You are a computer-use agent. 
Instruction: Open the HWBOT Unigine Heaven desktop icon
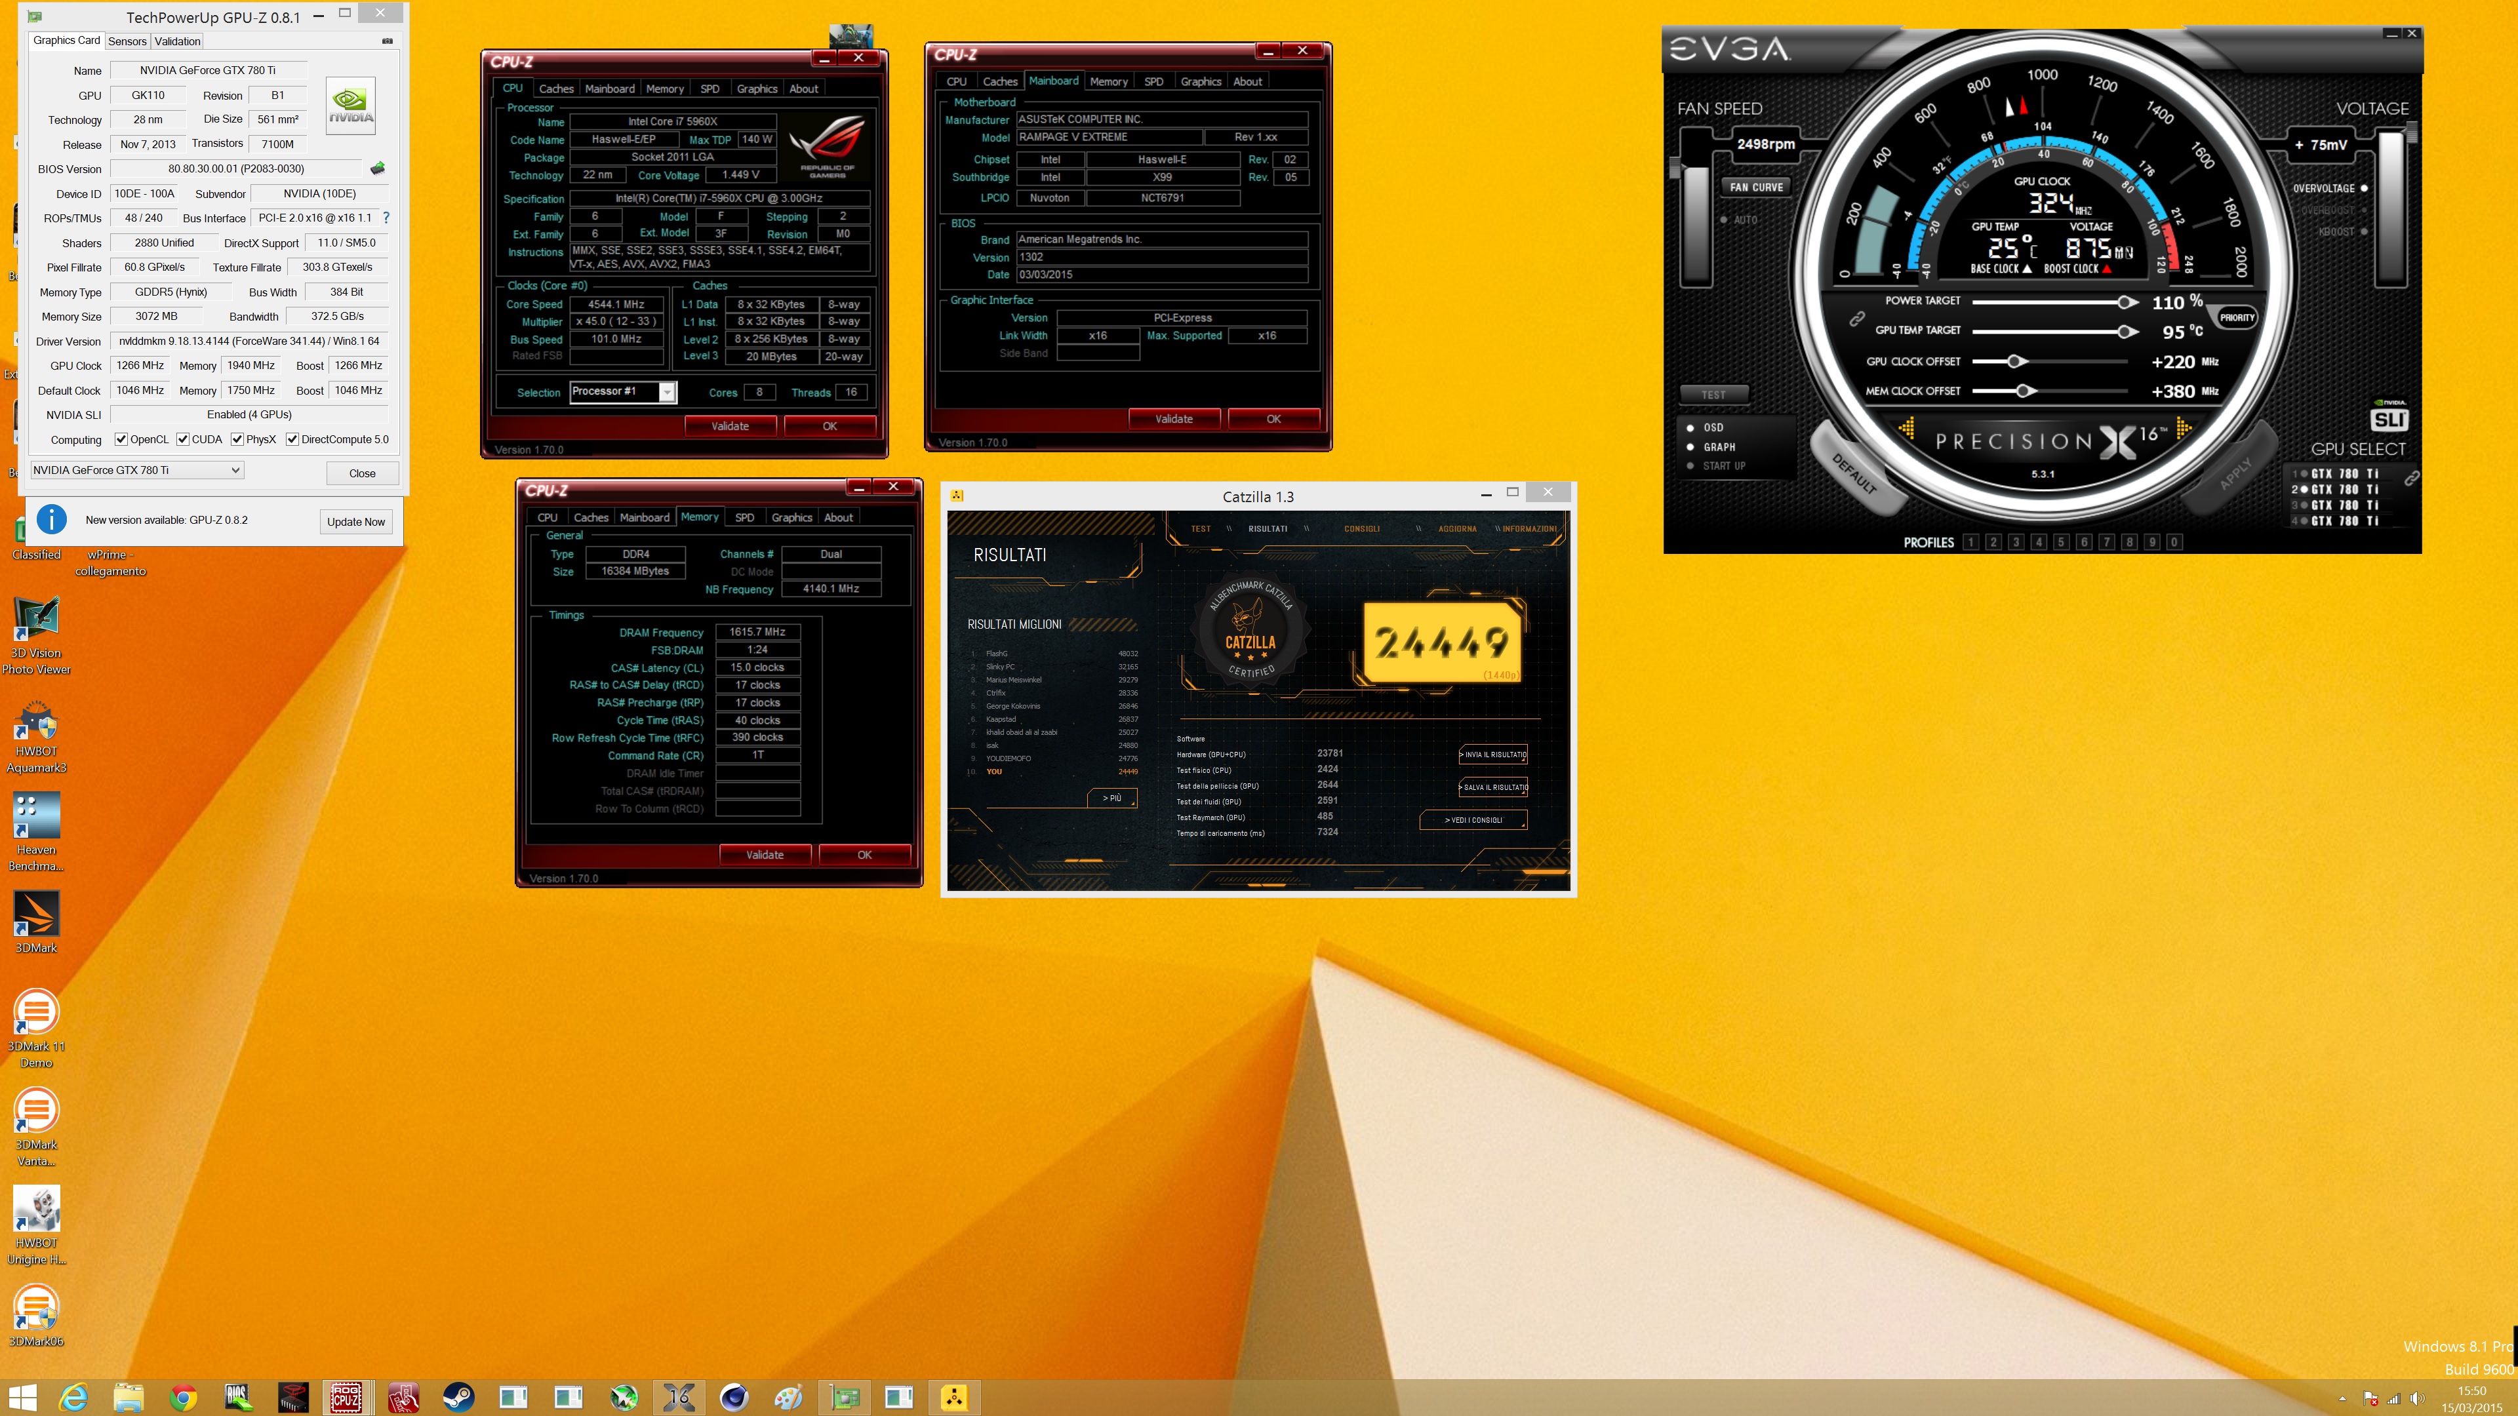[x=36, y=1225]
